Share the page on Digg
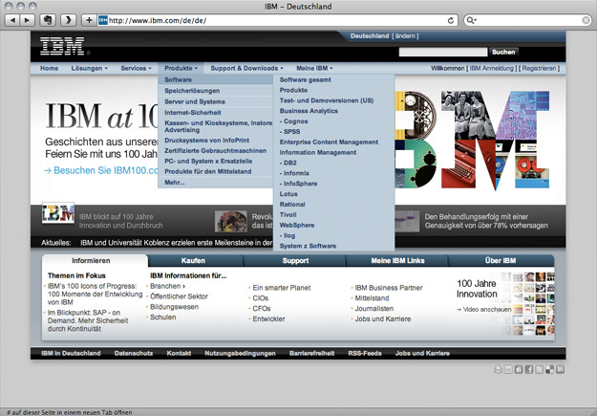Viewport: 597px width, 416px height. pyautogui.click(x=519, y=369)
